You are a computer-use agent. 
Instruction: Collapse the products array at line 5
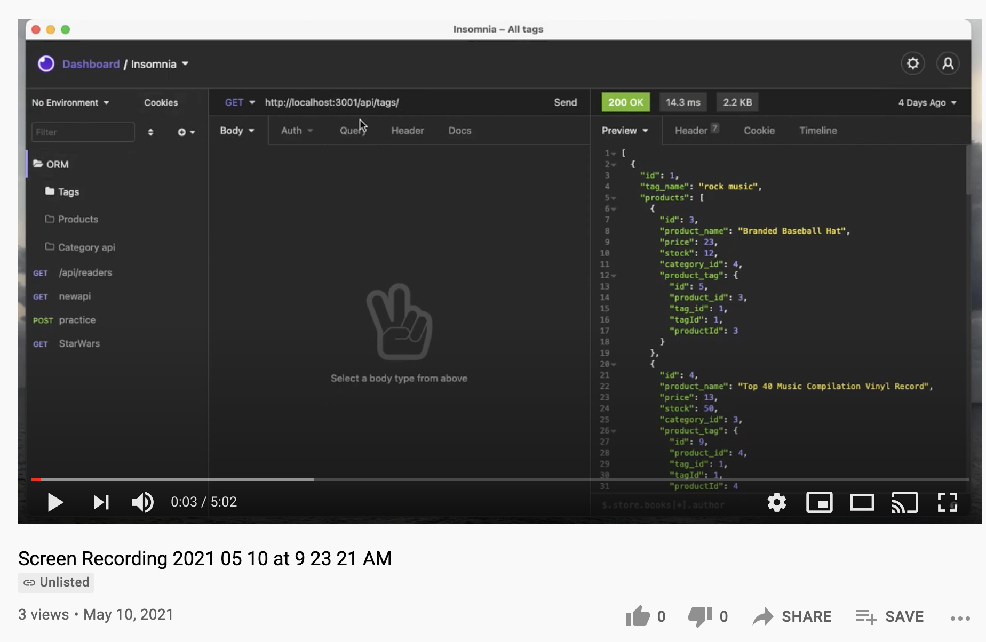pos(614,198)
